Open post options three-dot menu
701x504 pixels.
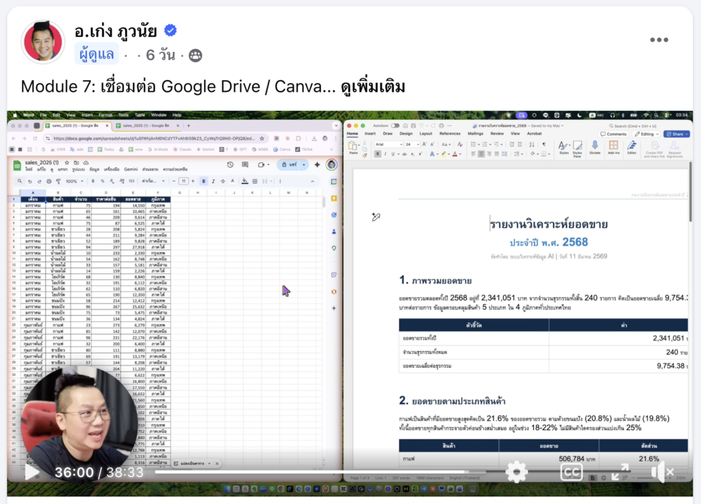pos(659,40)
